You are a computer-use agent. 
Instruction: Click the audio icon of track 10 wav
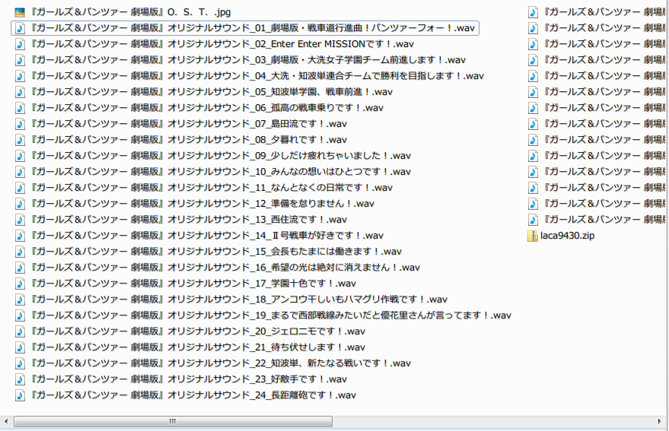click(20, 172)
